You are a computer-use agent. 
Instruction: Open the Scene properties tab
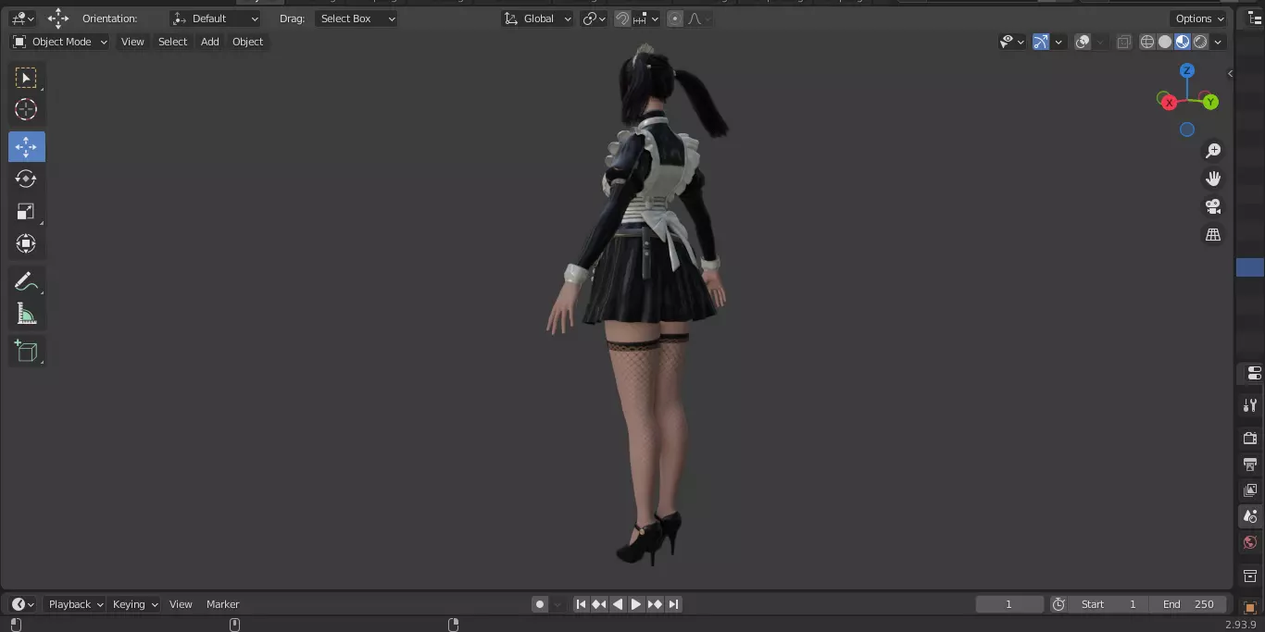[1250, 516]
